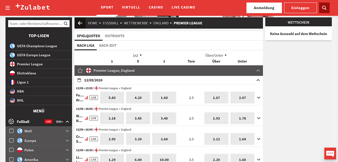
Task: Click the globe icon beside Europa
Action: (x=20, y=141)
